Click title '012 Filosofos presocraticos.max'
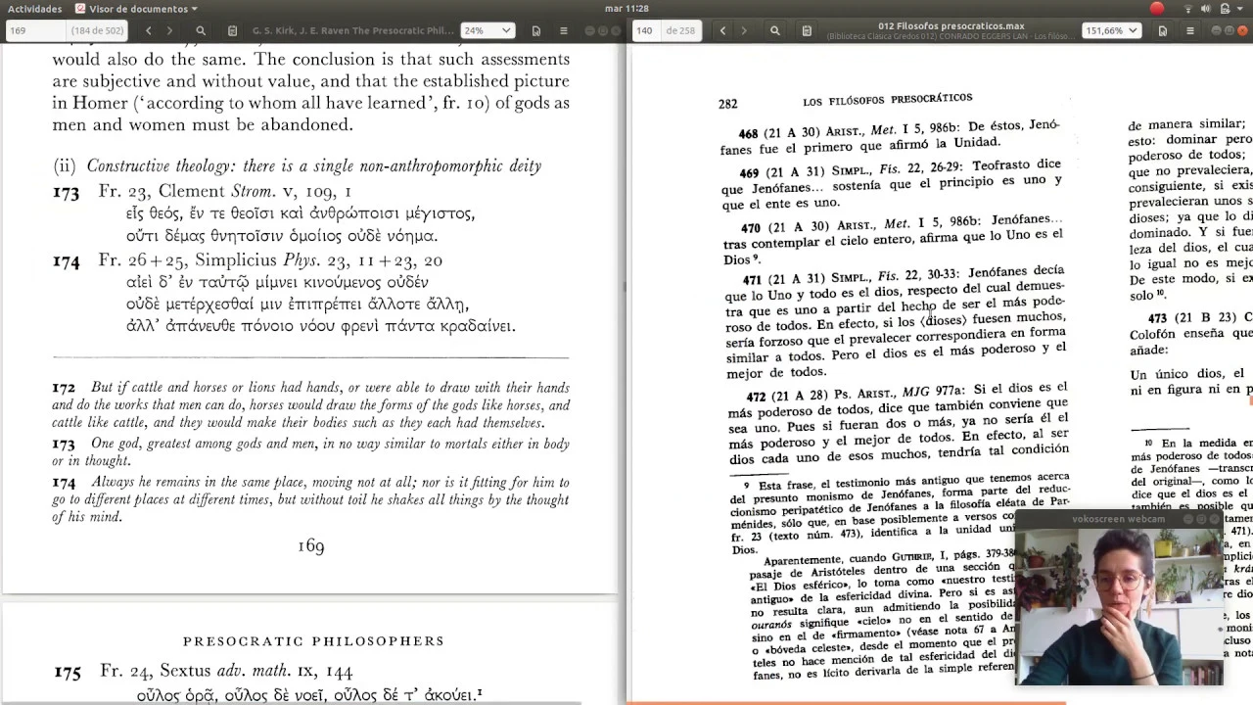This screenshot has width=1253, height=705. point(951,26)
